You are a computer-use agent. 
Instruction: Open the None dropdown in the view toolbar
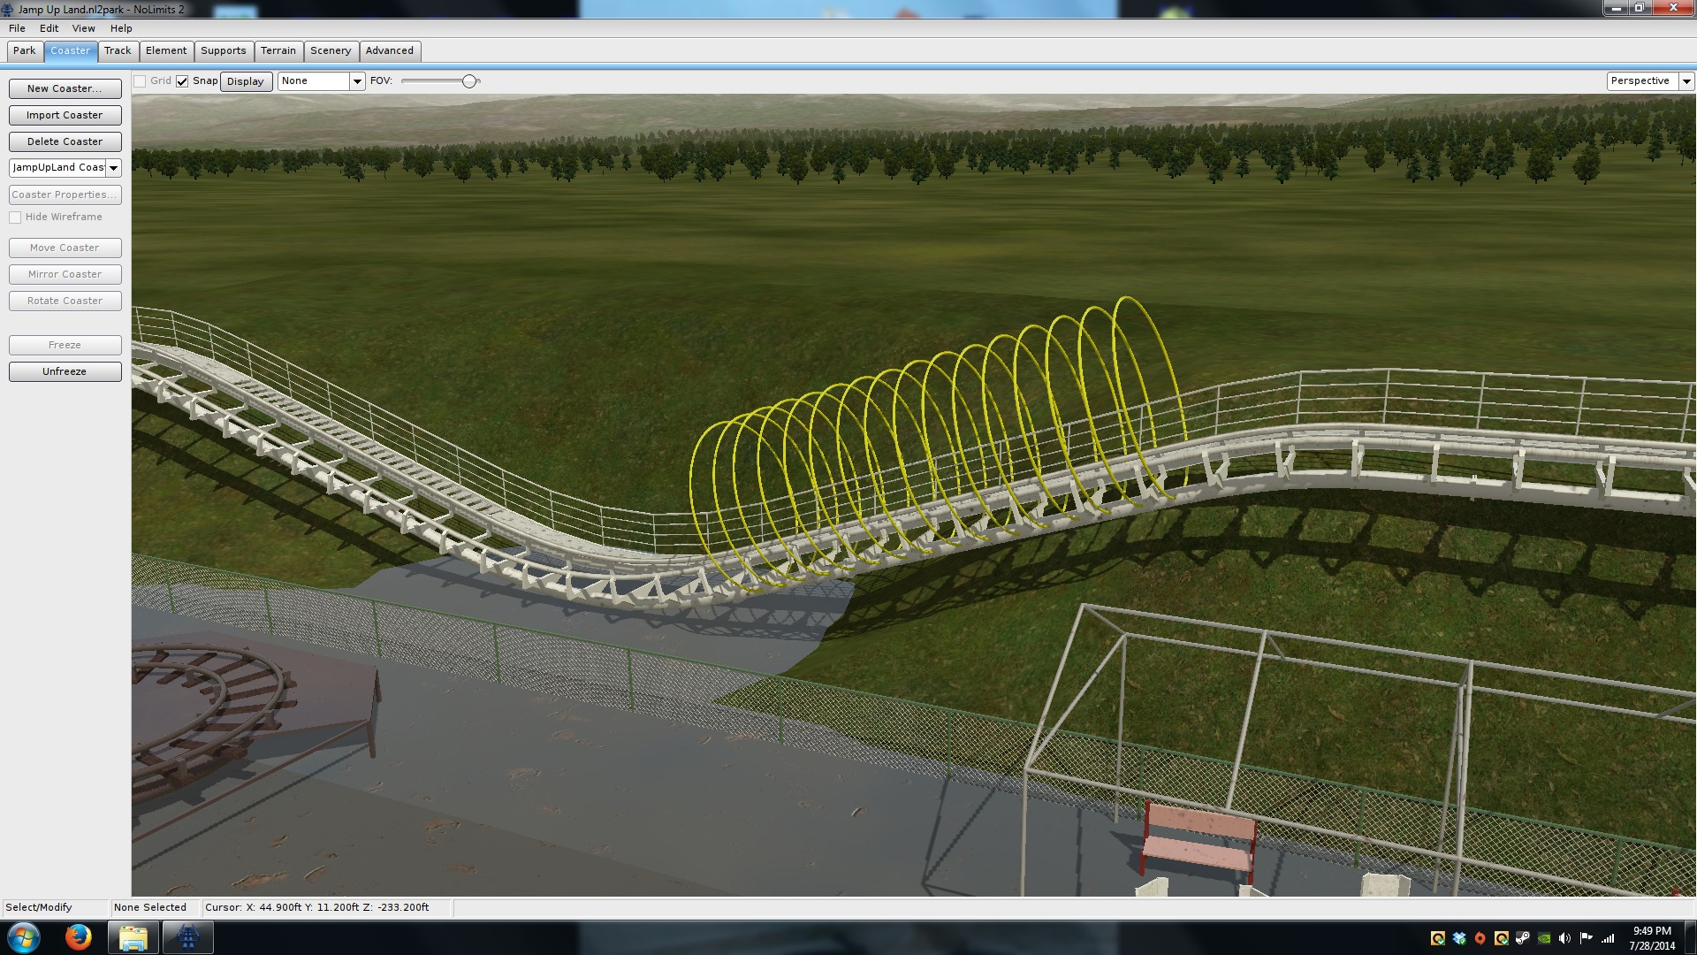357,81
